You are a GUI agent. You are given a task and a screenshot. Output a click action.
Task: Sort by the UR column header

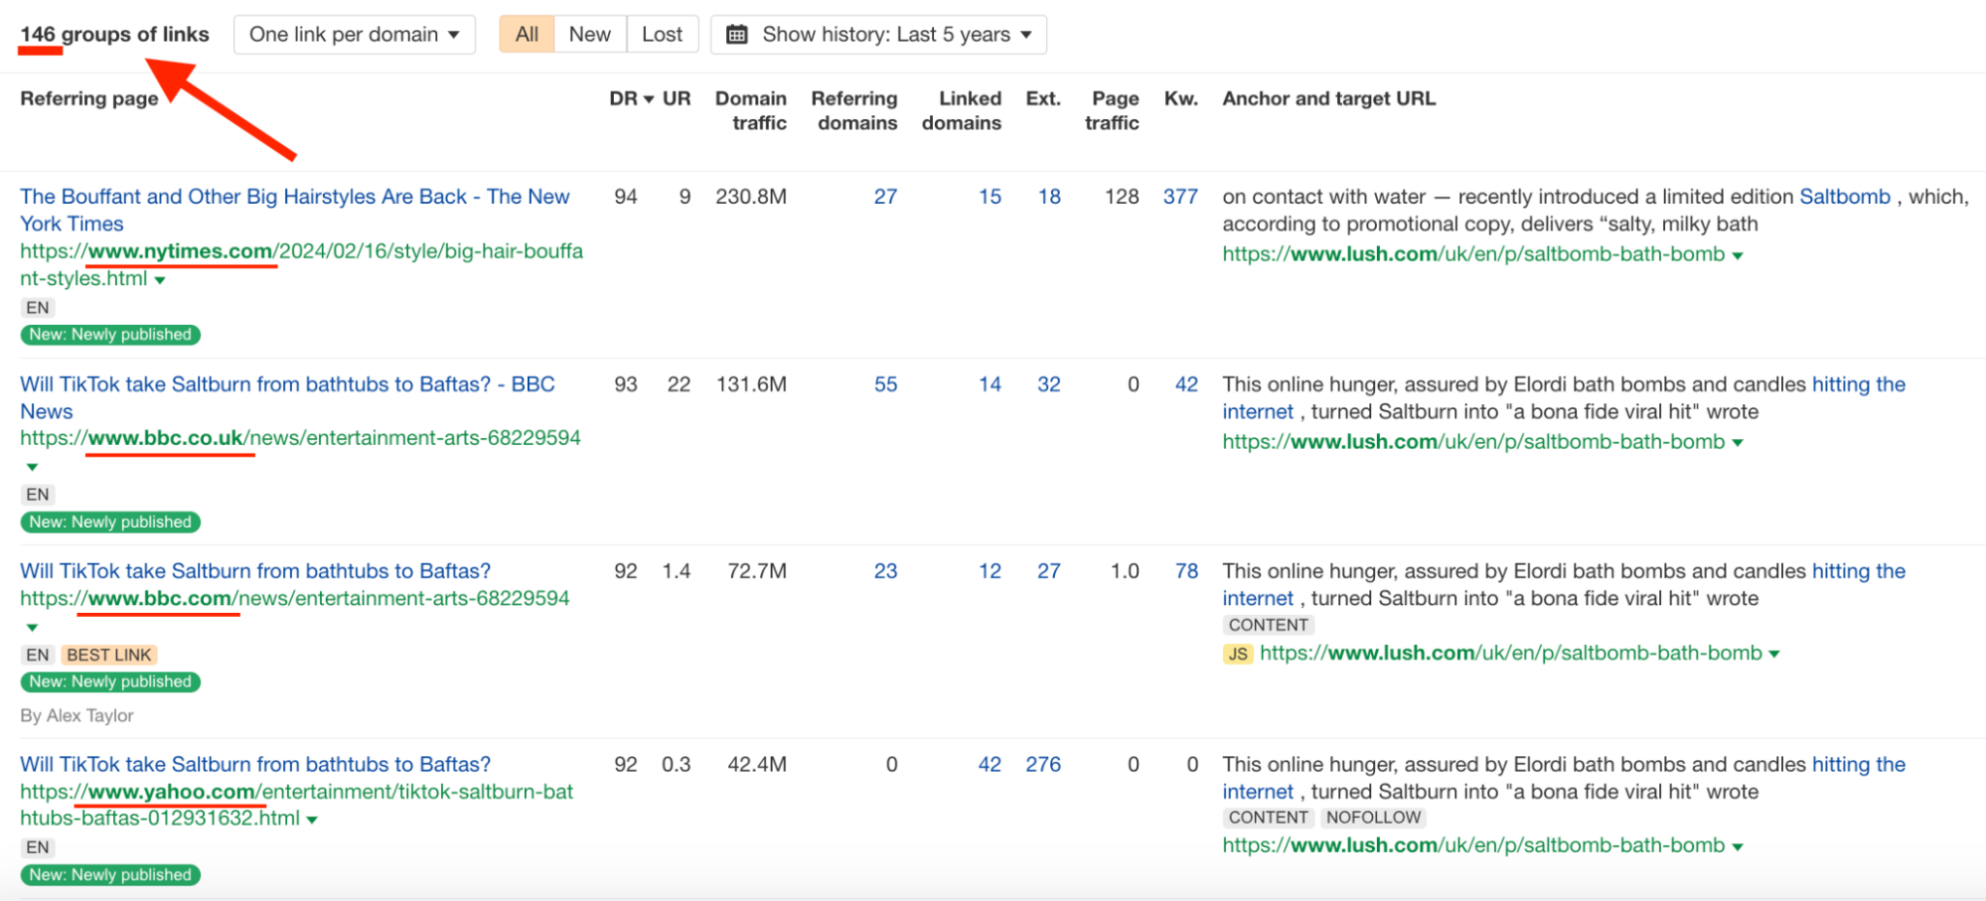coord(677,98)
